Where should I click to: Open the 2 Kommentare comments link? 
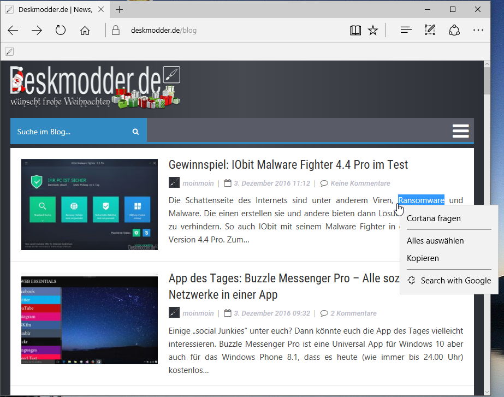tap(353, 313)
